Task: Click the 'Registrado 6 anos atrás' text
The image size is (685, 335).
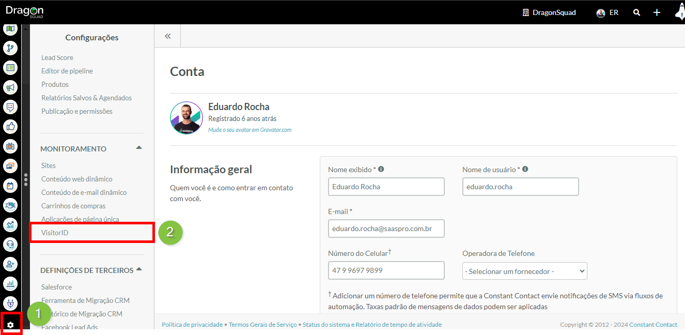Action: tap(242, 118)
